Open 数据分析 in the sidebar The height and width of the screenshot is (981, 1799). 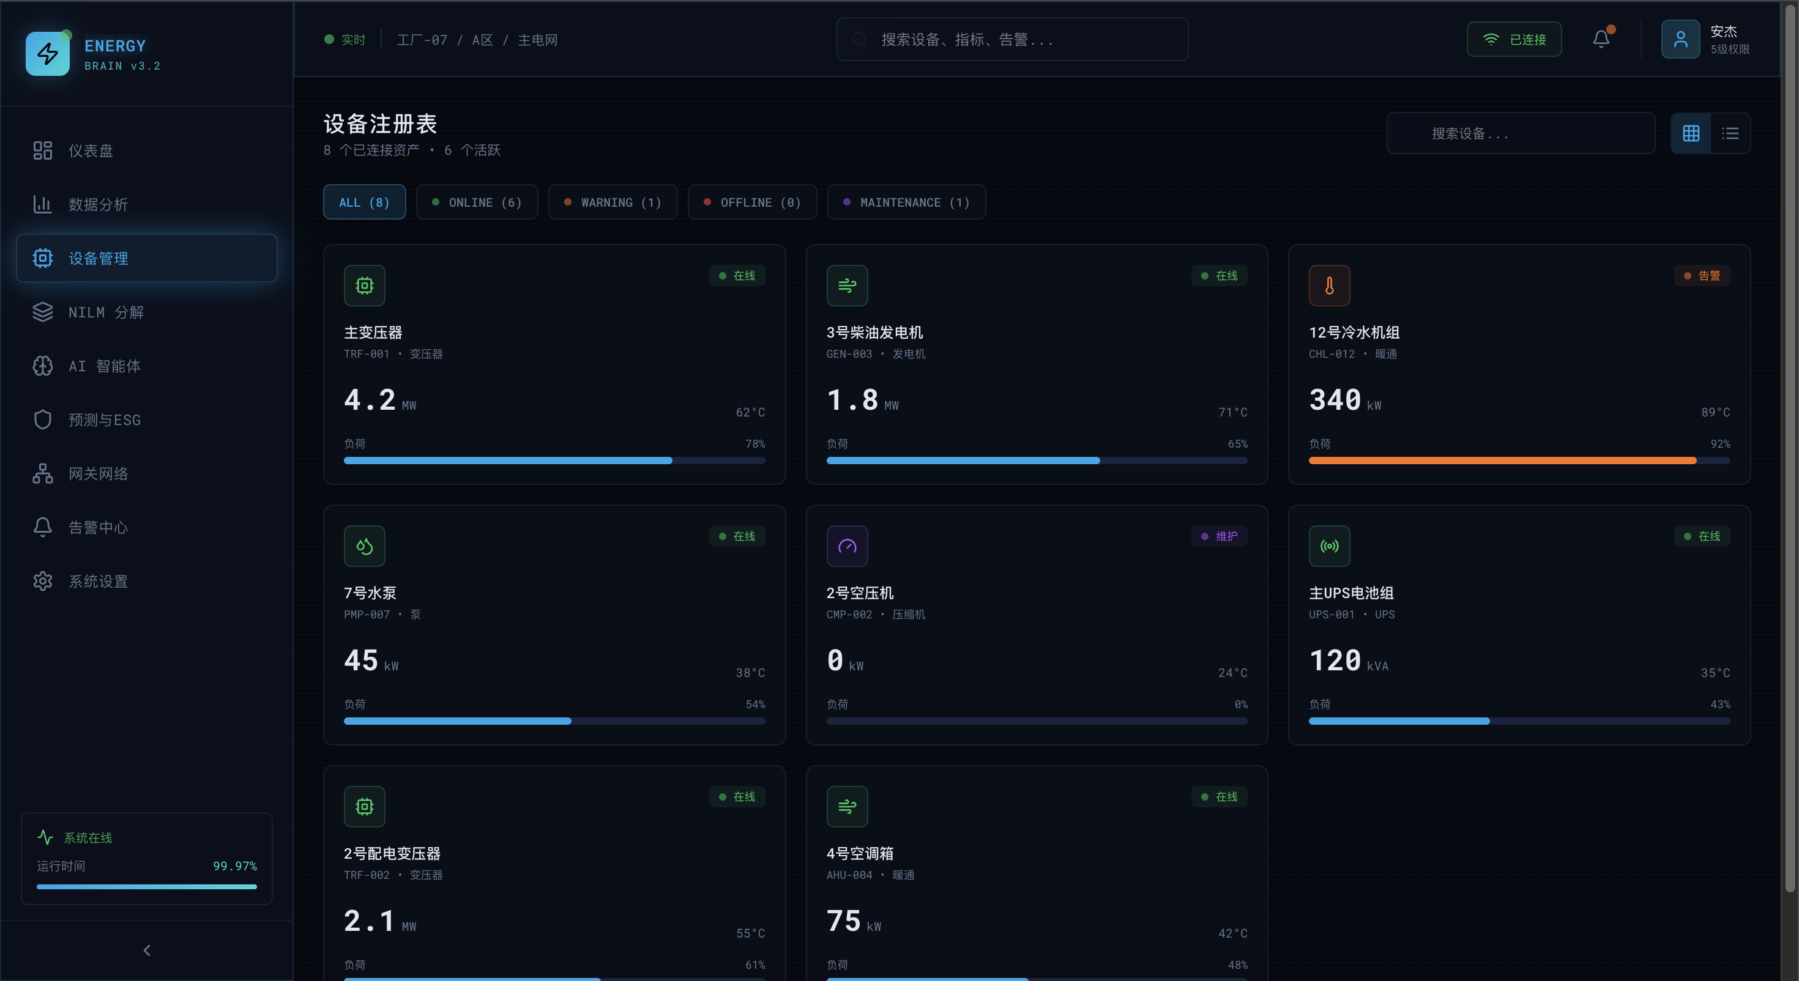click(98, 204)
